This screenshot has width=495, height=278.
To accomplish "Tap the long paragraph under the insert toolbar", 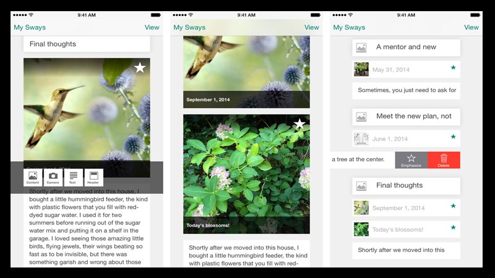I will tap(88, 227).
